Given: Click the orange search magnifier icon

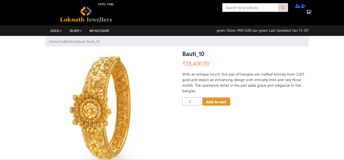Looking at the screenshot, I should (283, 8).
